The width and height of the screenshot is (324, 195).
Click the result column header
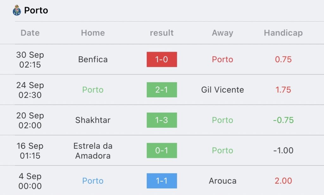[162, 33]
